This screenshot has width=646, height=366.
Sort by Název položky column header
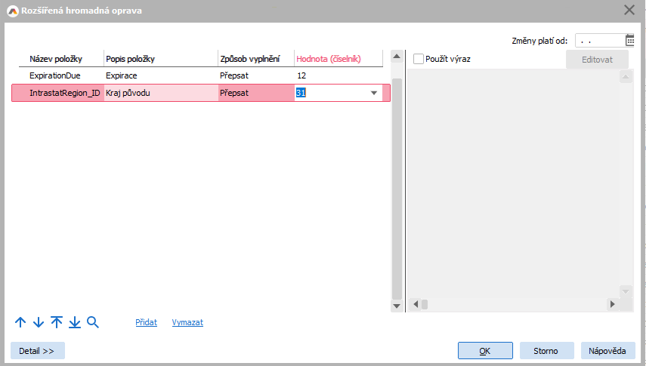pyautogui.click(x=56, y=59)
